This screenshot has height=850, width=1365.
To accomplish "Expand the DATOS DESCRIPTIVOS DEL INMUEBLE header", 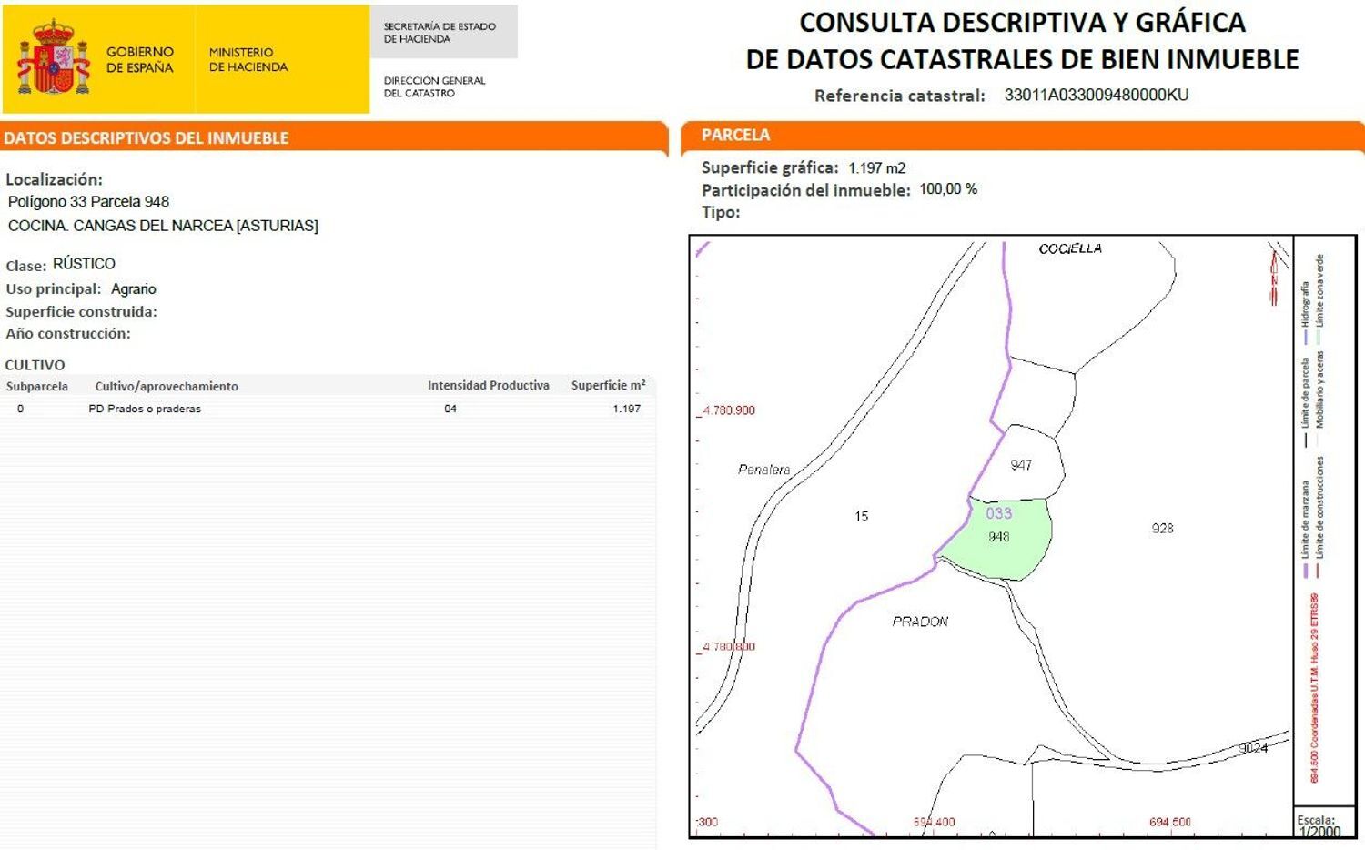I will tap(147, 137).
